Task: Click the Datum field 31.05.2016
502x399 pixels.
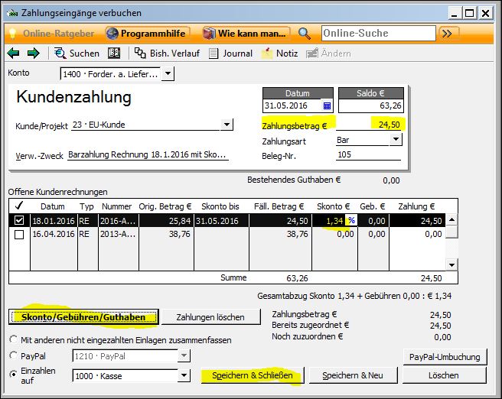Action: 292,105
